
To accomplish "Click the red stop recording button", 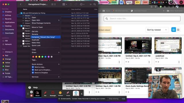I will click(x=31, y=96).
